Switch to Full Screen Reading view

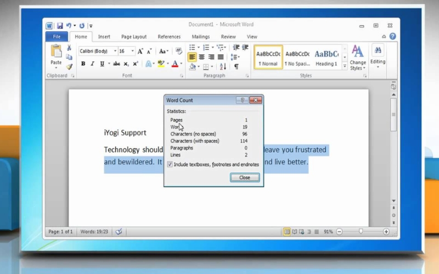294,231
